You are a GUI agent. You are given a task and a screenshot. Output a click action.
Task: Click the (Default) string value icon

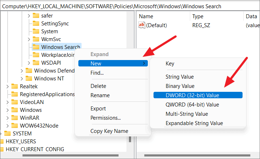pyautogui.click(x=142, y=25)
